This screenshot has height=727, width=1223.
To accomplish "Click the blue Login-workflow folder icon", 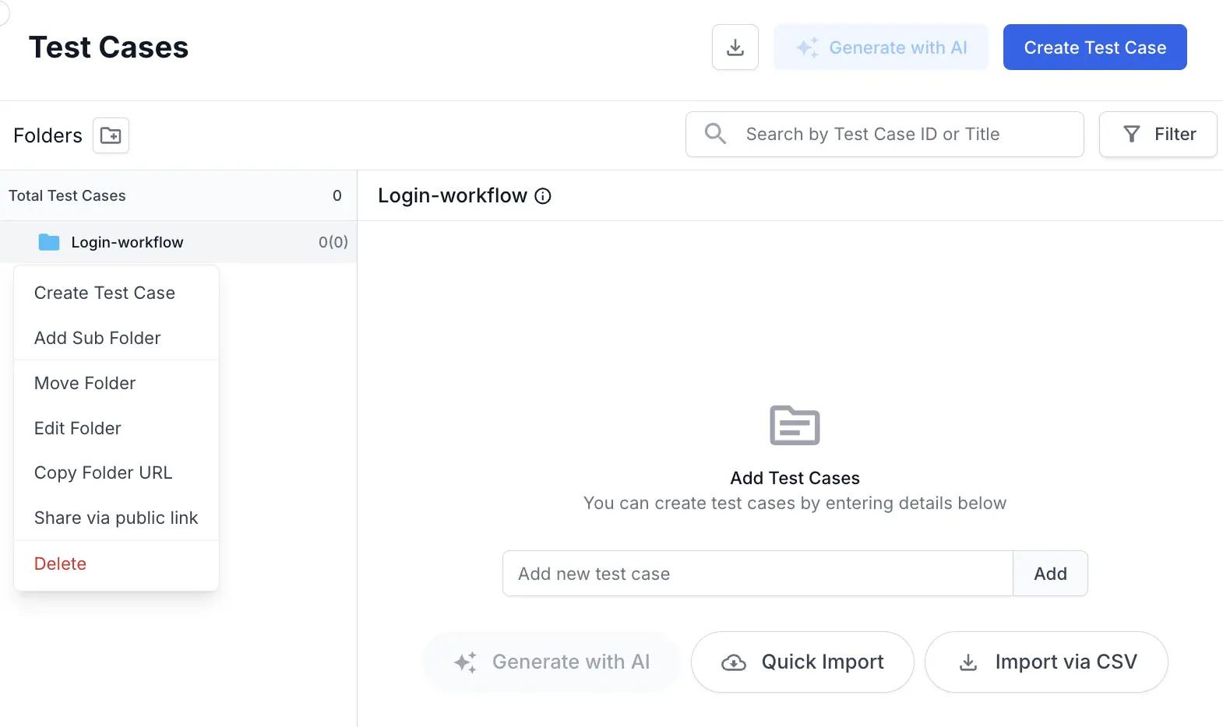I will pos(49,242).
